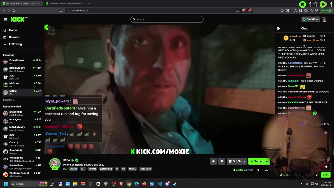This screenshot has width=334, height=188.
Task: Go back in browser history
Action: (x=4, y=10)
